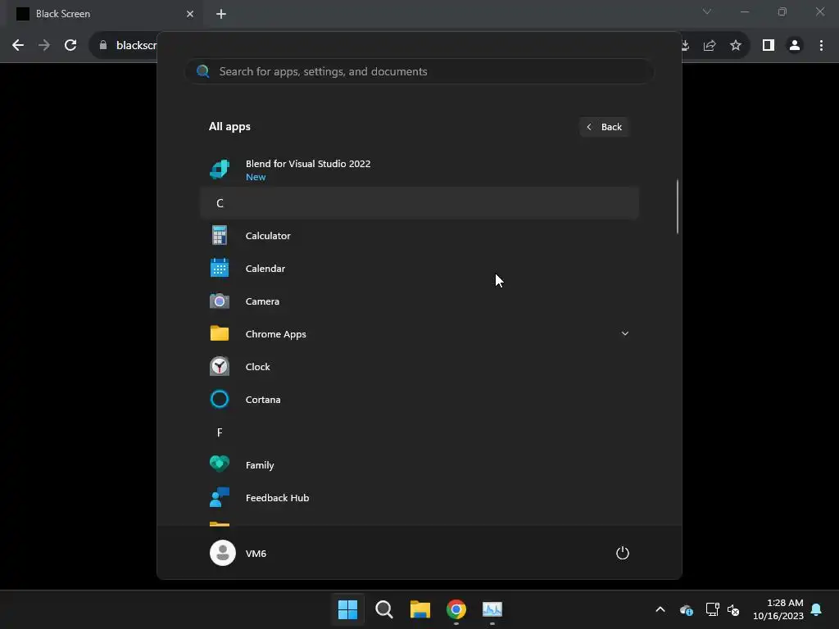The height and width of the screenshot is (629, 839).
Task: Click the muted volume tray icon
Action: pyautogui.click(x=733, y=609)
